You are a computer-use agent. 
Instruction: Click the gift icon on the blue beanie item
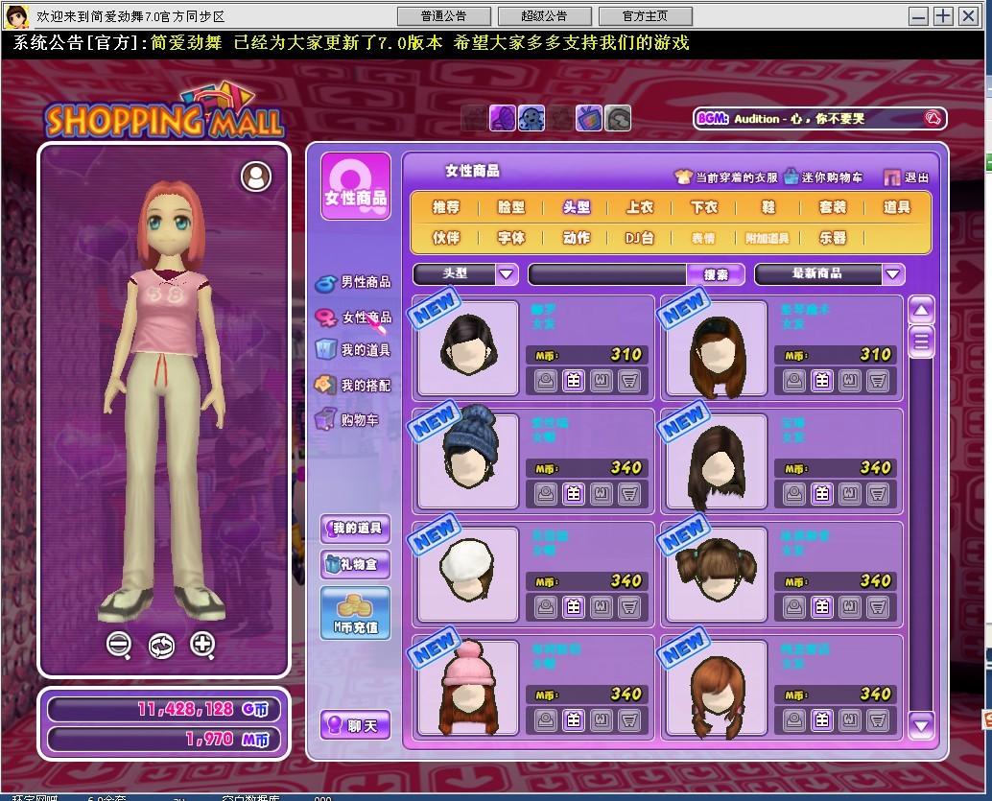[574, 494]
